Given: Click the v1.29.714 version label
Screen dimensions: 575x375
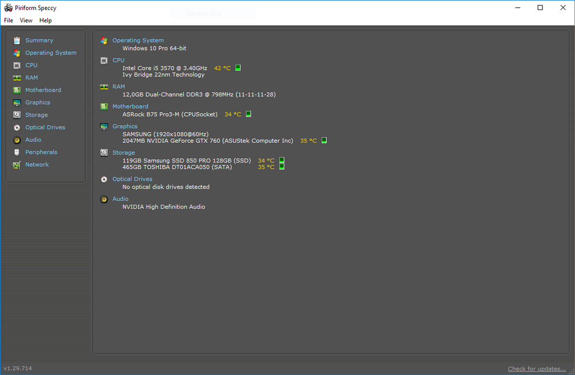Looking at the screenshot, I should click(x=17, y=368).
